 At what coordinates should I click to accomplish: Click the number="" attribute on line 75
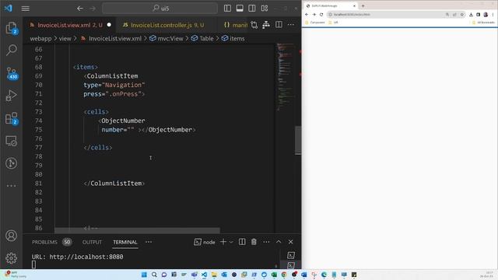coord(117,130)
